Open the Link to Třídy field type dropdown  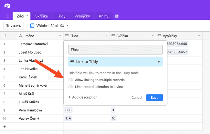(115, 62)
